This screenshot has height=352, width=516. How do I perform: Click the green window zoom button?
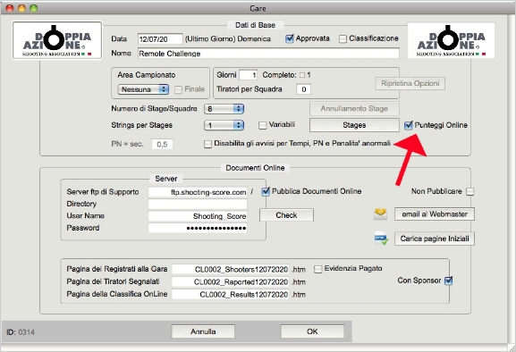pos(34,8)
